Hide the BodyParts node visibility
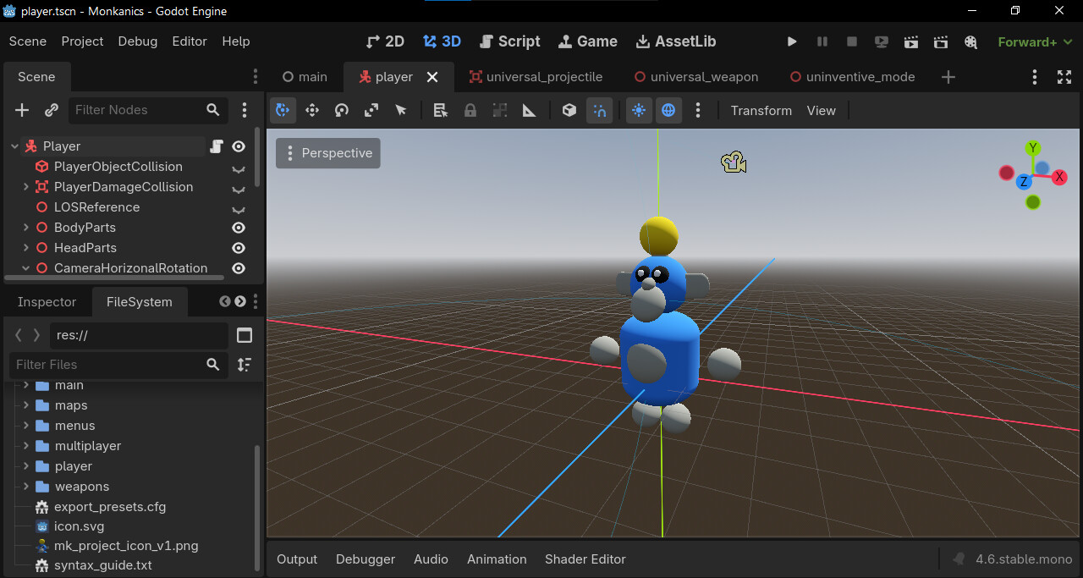Screen dimensions: 1083x578 point(239,228)
